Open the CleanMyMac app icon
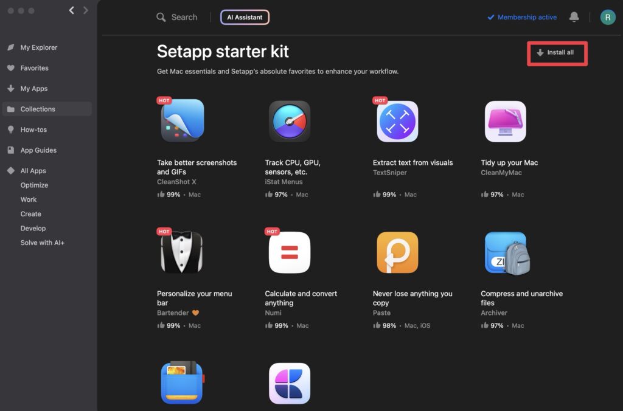The height and width of the screenshot is (411, 623). tap(506, 121)
